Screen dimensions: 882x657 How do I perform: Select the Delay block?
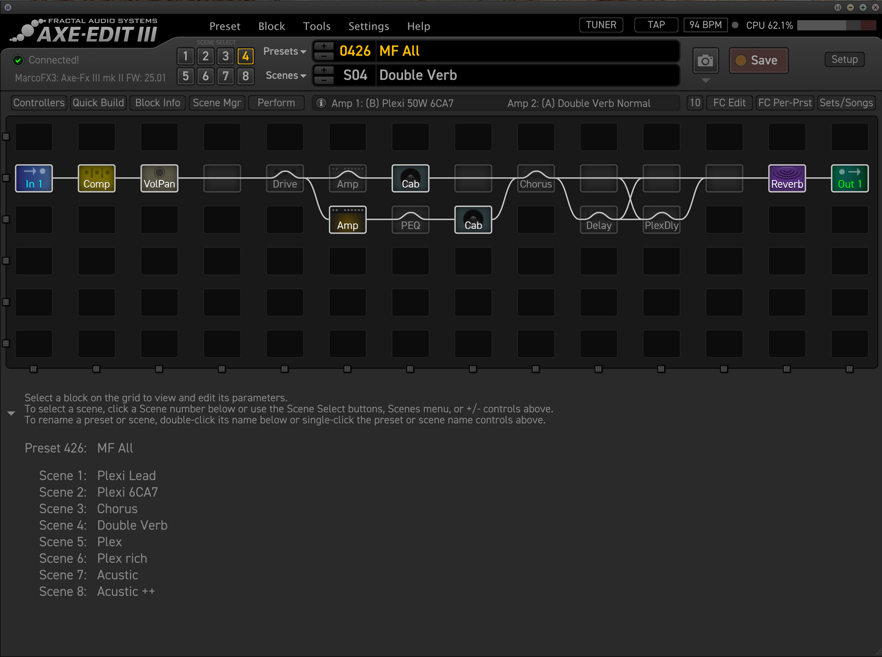[599, 220]
